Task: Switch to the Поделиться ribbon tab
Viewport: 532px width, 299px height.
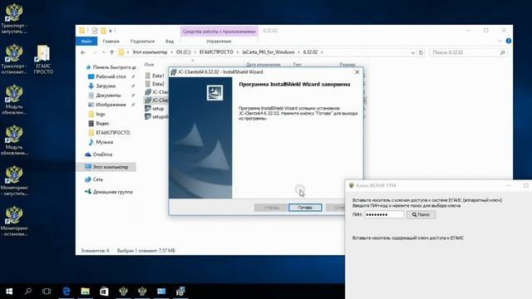Action: click(x=142, y=41)
